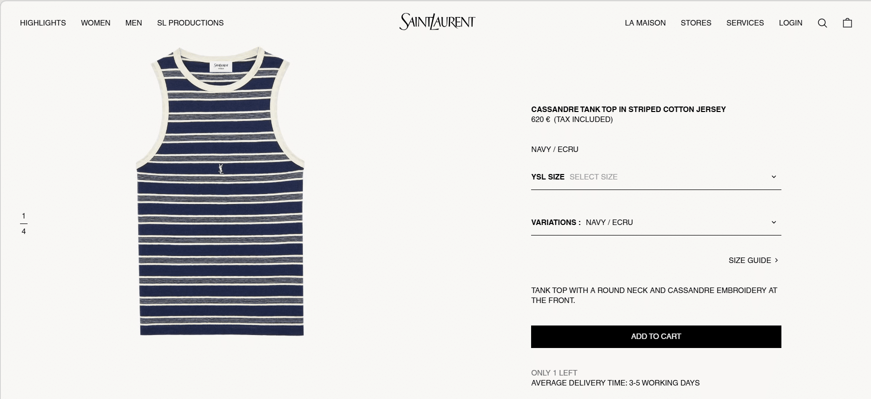
Task: Open the Men menu
Action: 134,23
